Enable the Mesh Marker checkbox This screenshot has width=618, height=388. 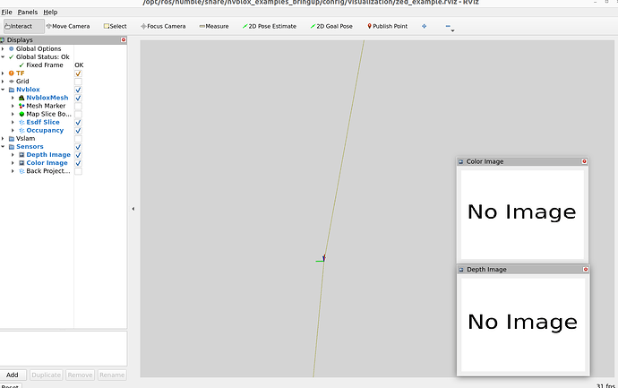point(78,106)
